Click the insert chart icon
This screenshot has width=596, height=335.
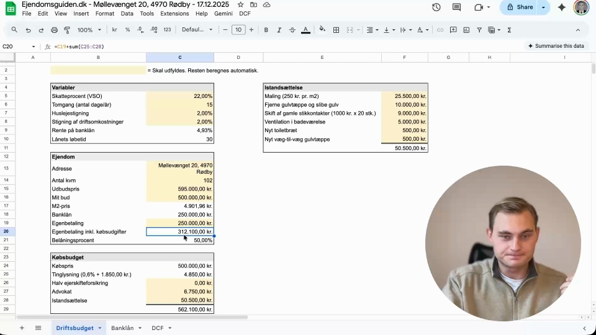coord(466,30)
